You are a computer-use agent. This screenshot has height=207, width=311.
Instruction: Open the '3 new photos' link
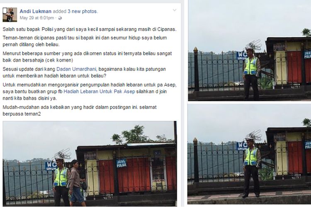click(83, 12)
